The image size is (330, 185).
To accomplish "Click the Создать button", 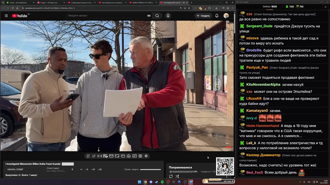I will (203, 16).
